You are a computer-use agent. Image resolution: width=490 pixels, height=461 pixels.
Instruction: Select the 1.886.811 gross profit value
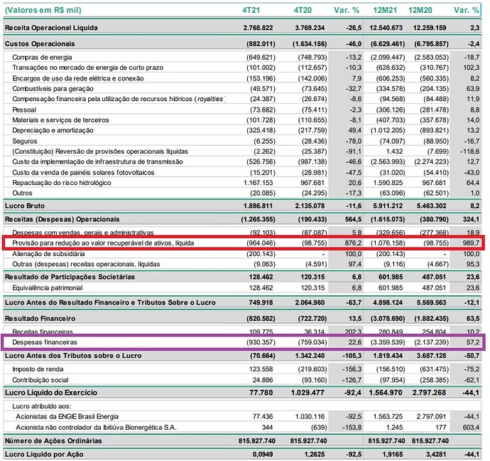258,206
